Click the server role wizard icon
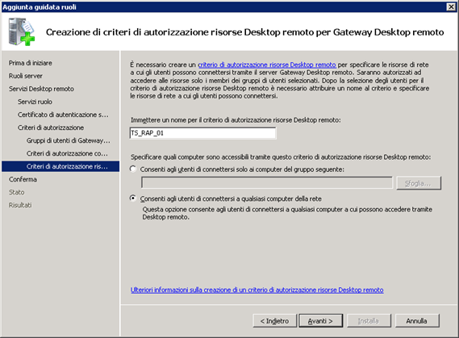The width and height of the screenshot is (459, 338). tap(21, 31)
